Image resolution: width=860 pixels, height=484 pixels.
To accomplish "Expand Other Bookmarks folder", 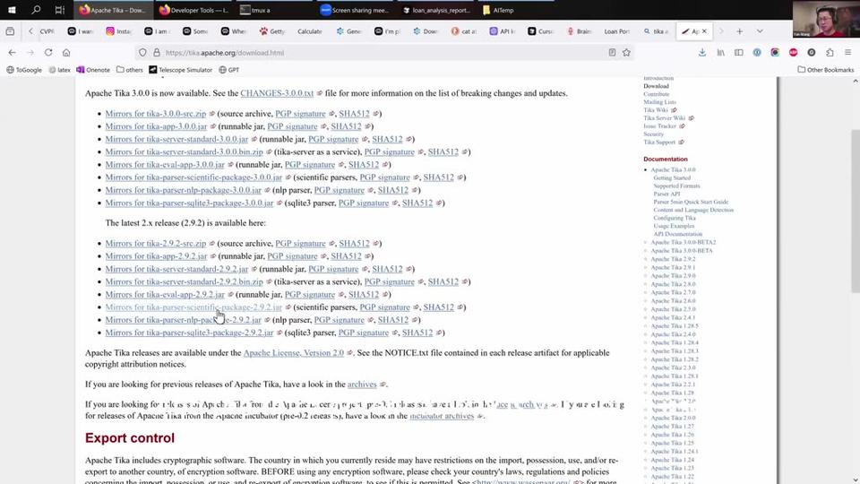I will [x=825, y=70].
